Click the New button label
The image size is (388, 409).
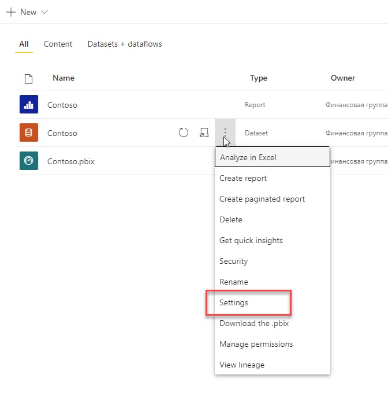click(28, 12)
